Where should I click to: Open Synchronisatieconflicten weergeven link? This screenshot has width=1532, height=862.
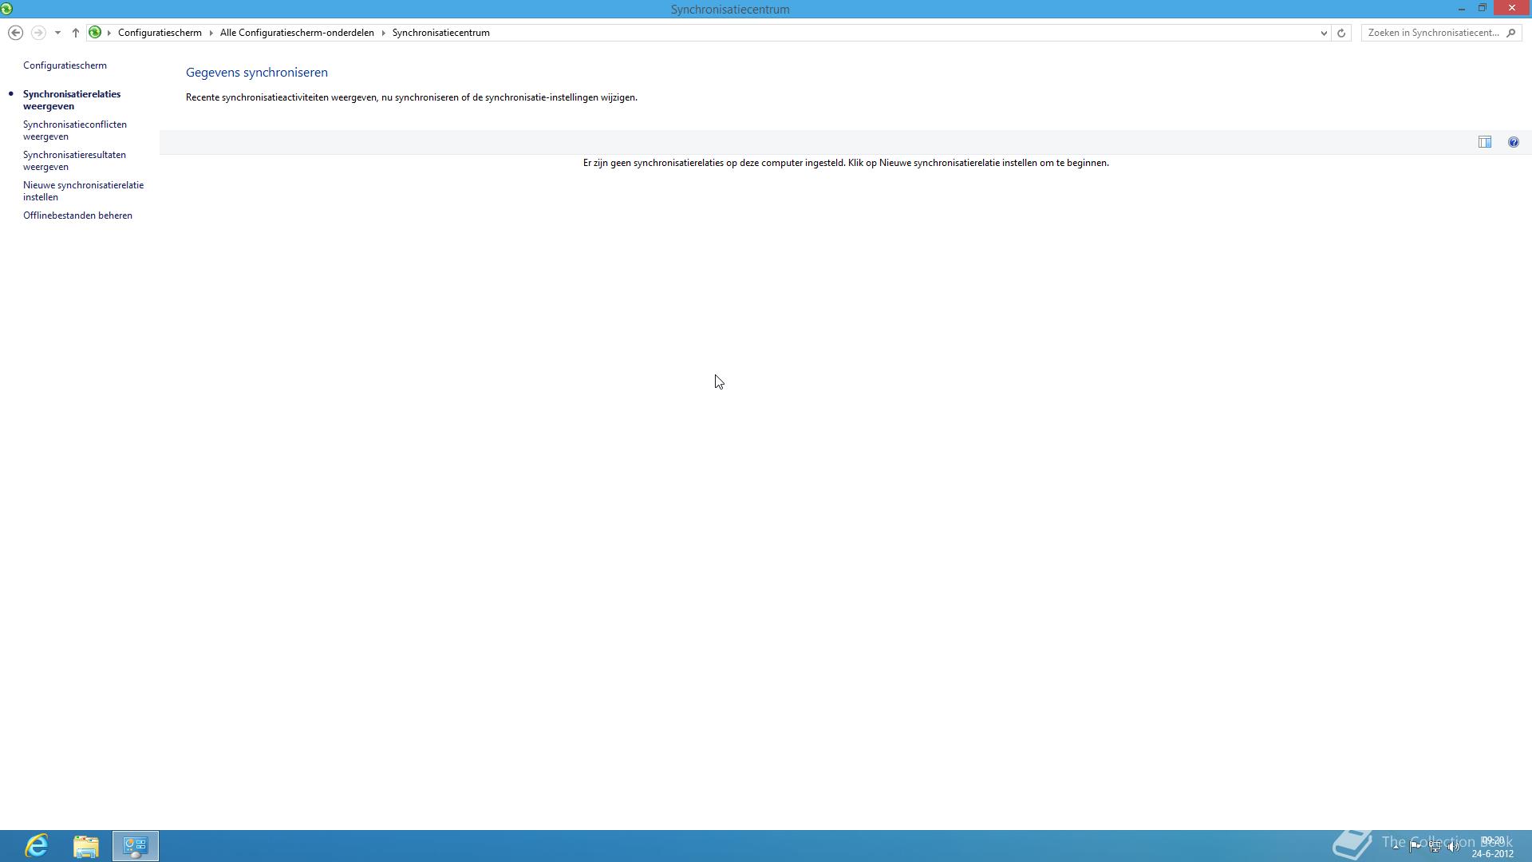pos(74,130)
